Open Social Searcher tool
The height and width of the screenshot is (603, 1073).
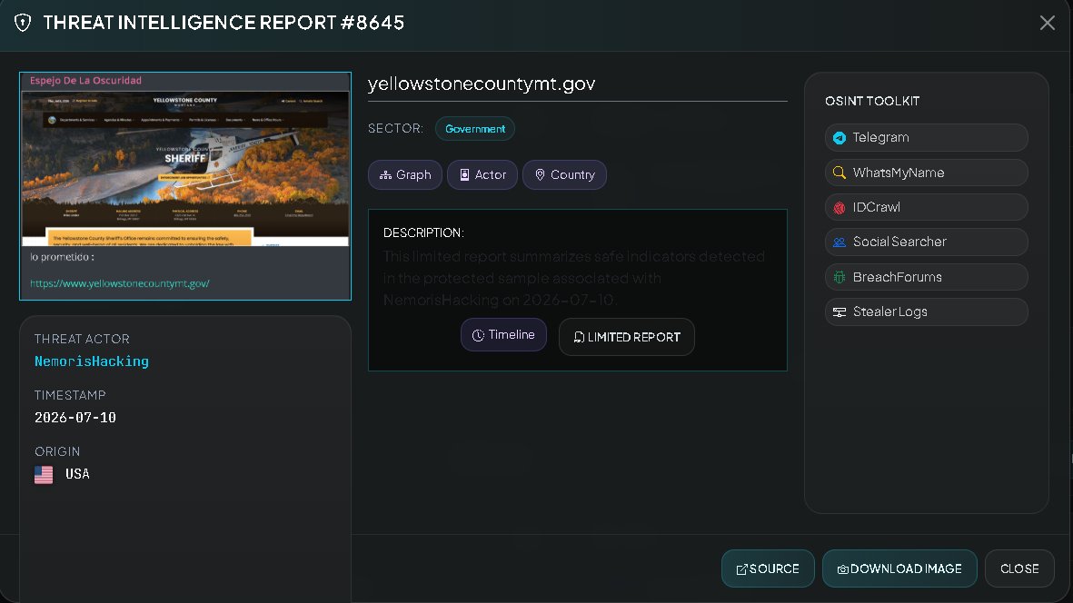926,242
